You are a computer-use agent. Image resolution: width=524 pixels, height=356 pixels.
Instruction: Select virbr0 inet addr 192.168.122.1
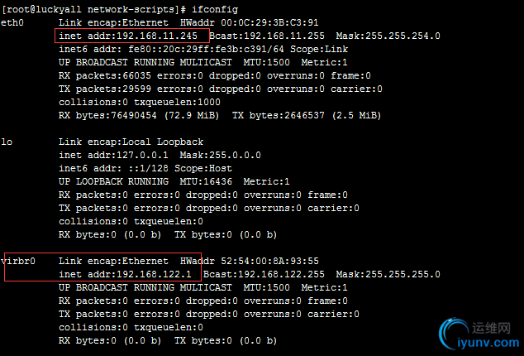click(x=125, y=274)
